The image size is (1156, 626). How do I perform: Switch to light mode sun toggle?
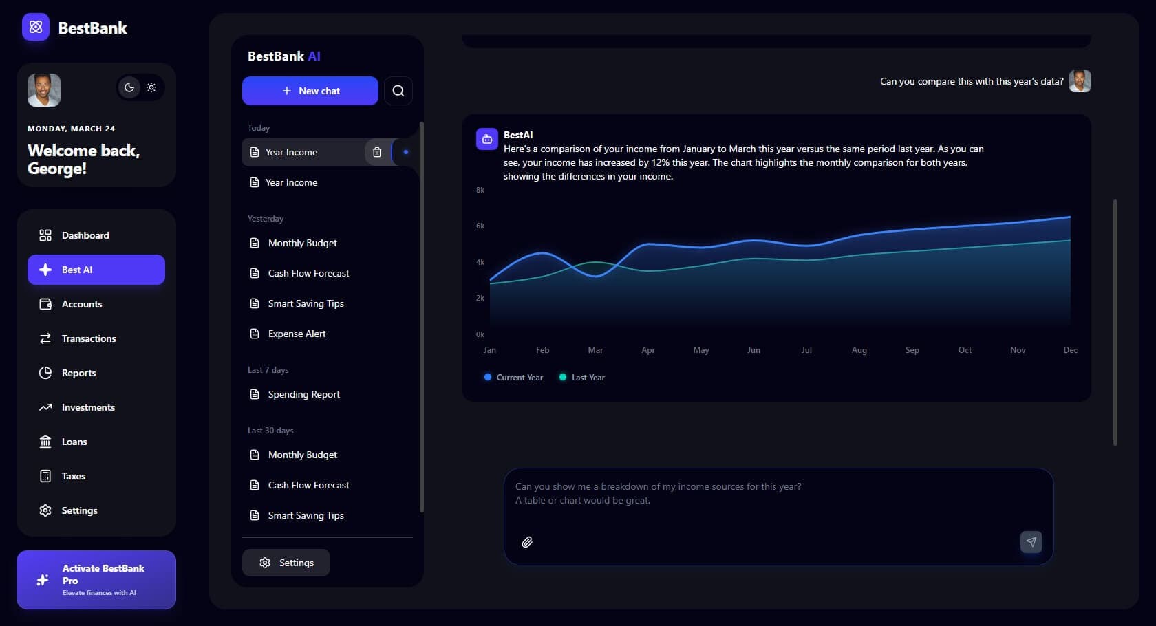pyautogui.click(x=151, y=87)
